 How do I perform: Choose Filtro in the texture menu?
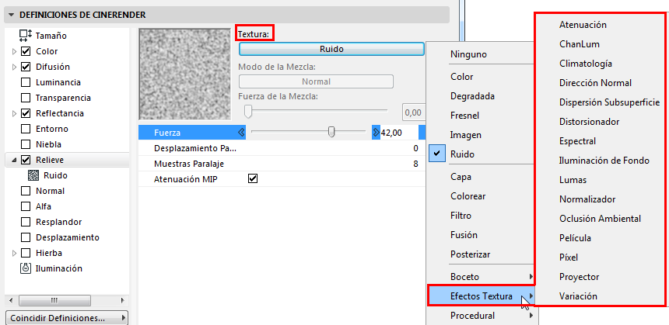tap(461, 216)
